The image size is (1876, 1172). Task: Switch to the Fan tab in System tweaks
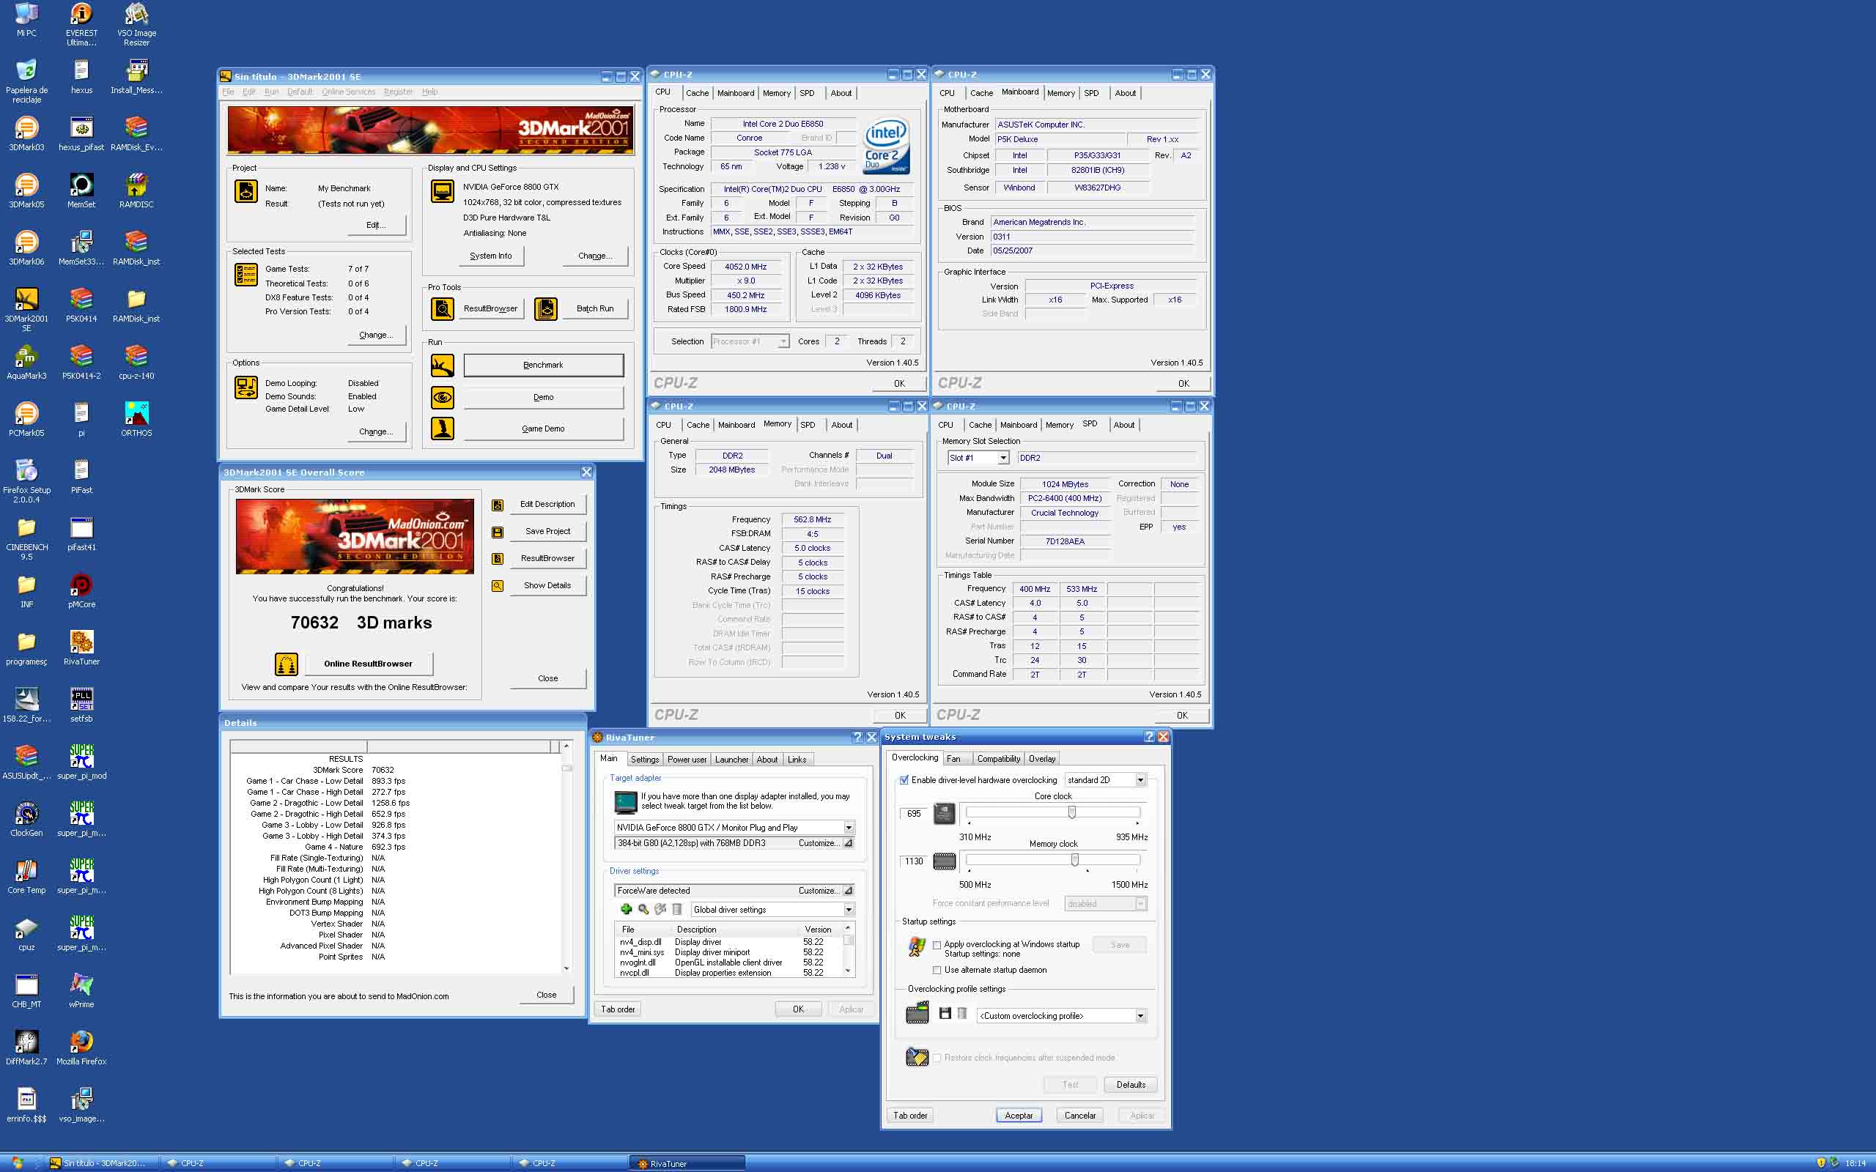pyautogui.click(x=953, y=759)
